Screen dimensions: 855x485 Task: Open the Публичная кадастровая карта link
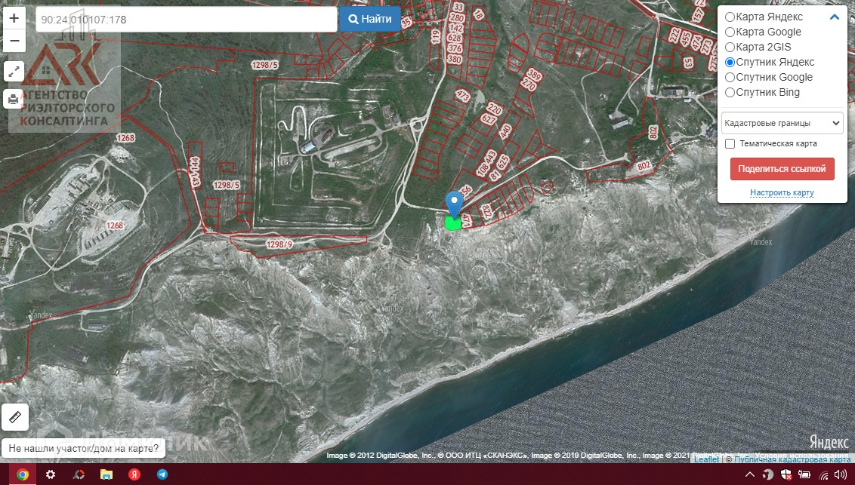pyautogui.click(x=792, y=459)
